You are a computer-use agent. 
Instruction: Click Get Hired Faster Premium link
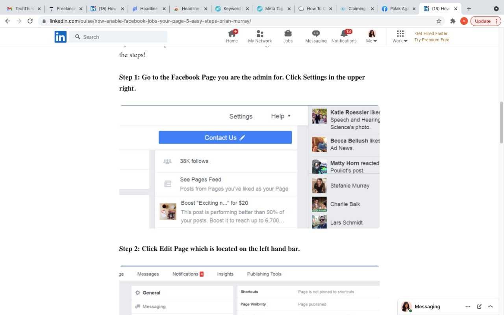click(x=432, y=37)
